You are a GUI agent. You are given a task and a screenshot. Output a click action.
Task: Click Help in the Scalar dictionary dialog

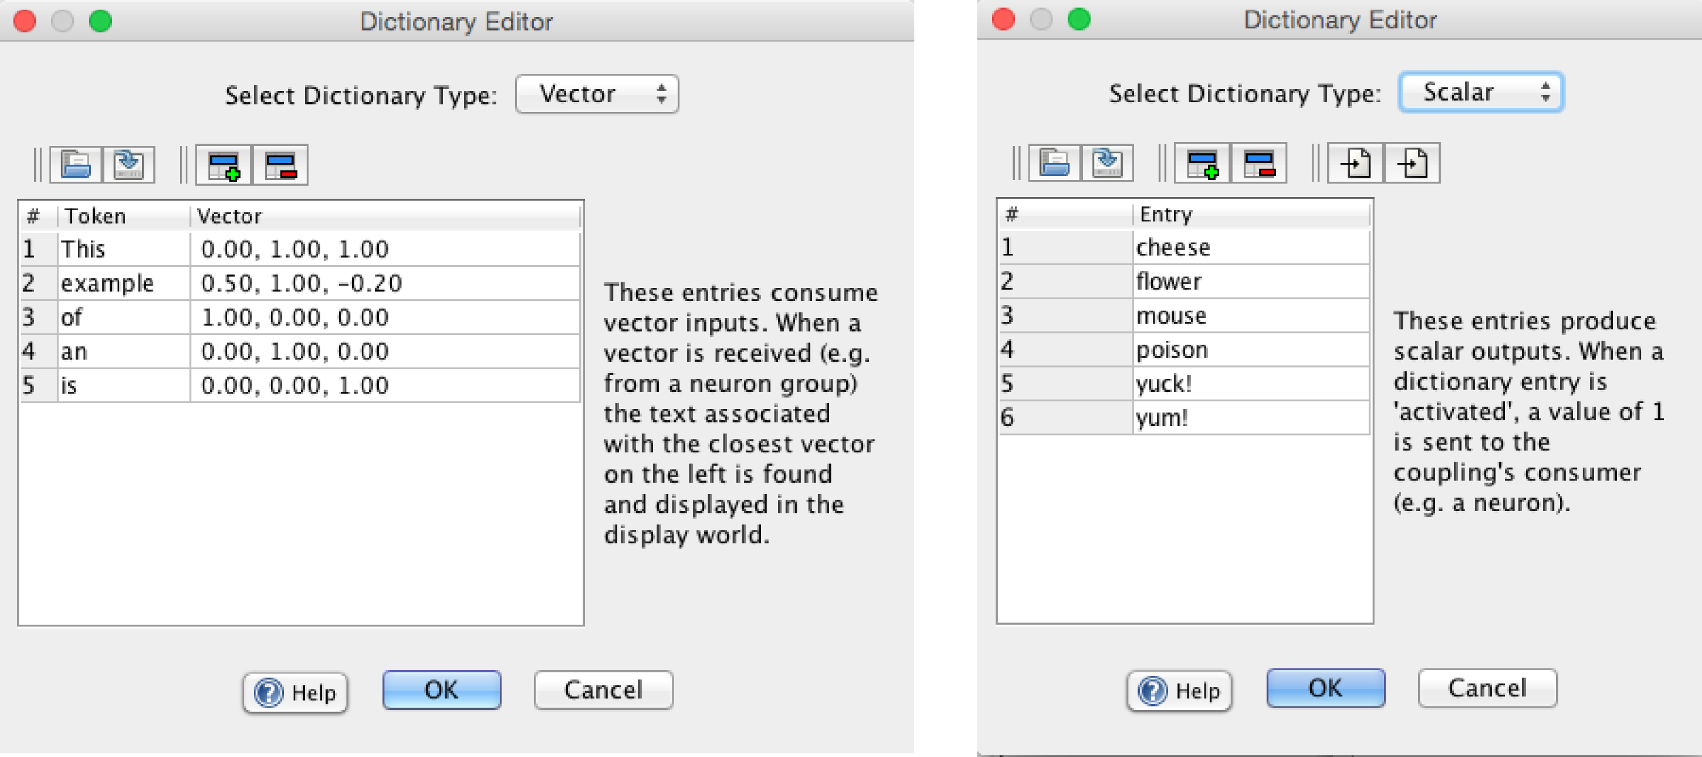1180,691
